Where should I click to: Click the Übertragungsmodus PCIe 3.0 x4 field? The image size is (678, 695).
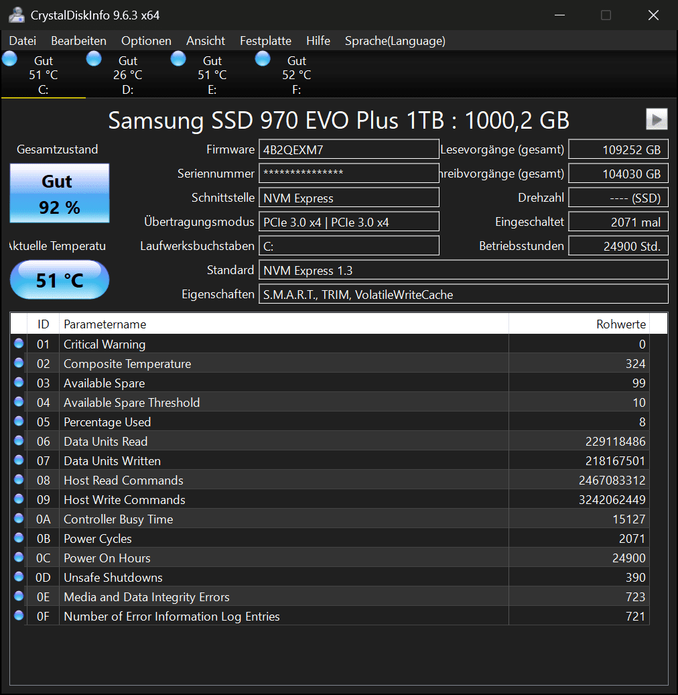tap(349, 222)
